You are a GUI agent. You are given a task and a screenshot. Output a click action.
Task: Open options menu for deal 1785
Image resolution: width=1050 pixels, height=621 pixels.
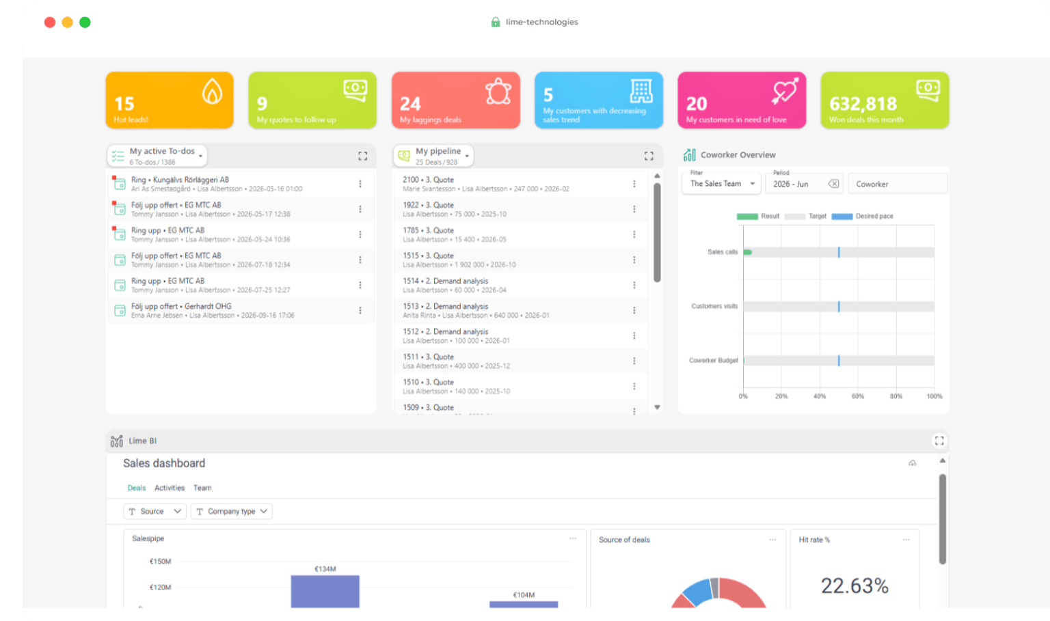click(634, 234)
